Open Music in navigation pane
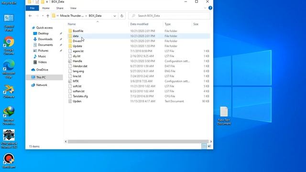Viewport: 306px width, 172px height. (42, 56)
